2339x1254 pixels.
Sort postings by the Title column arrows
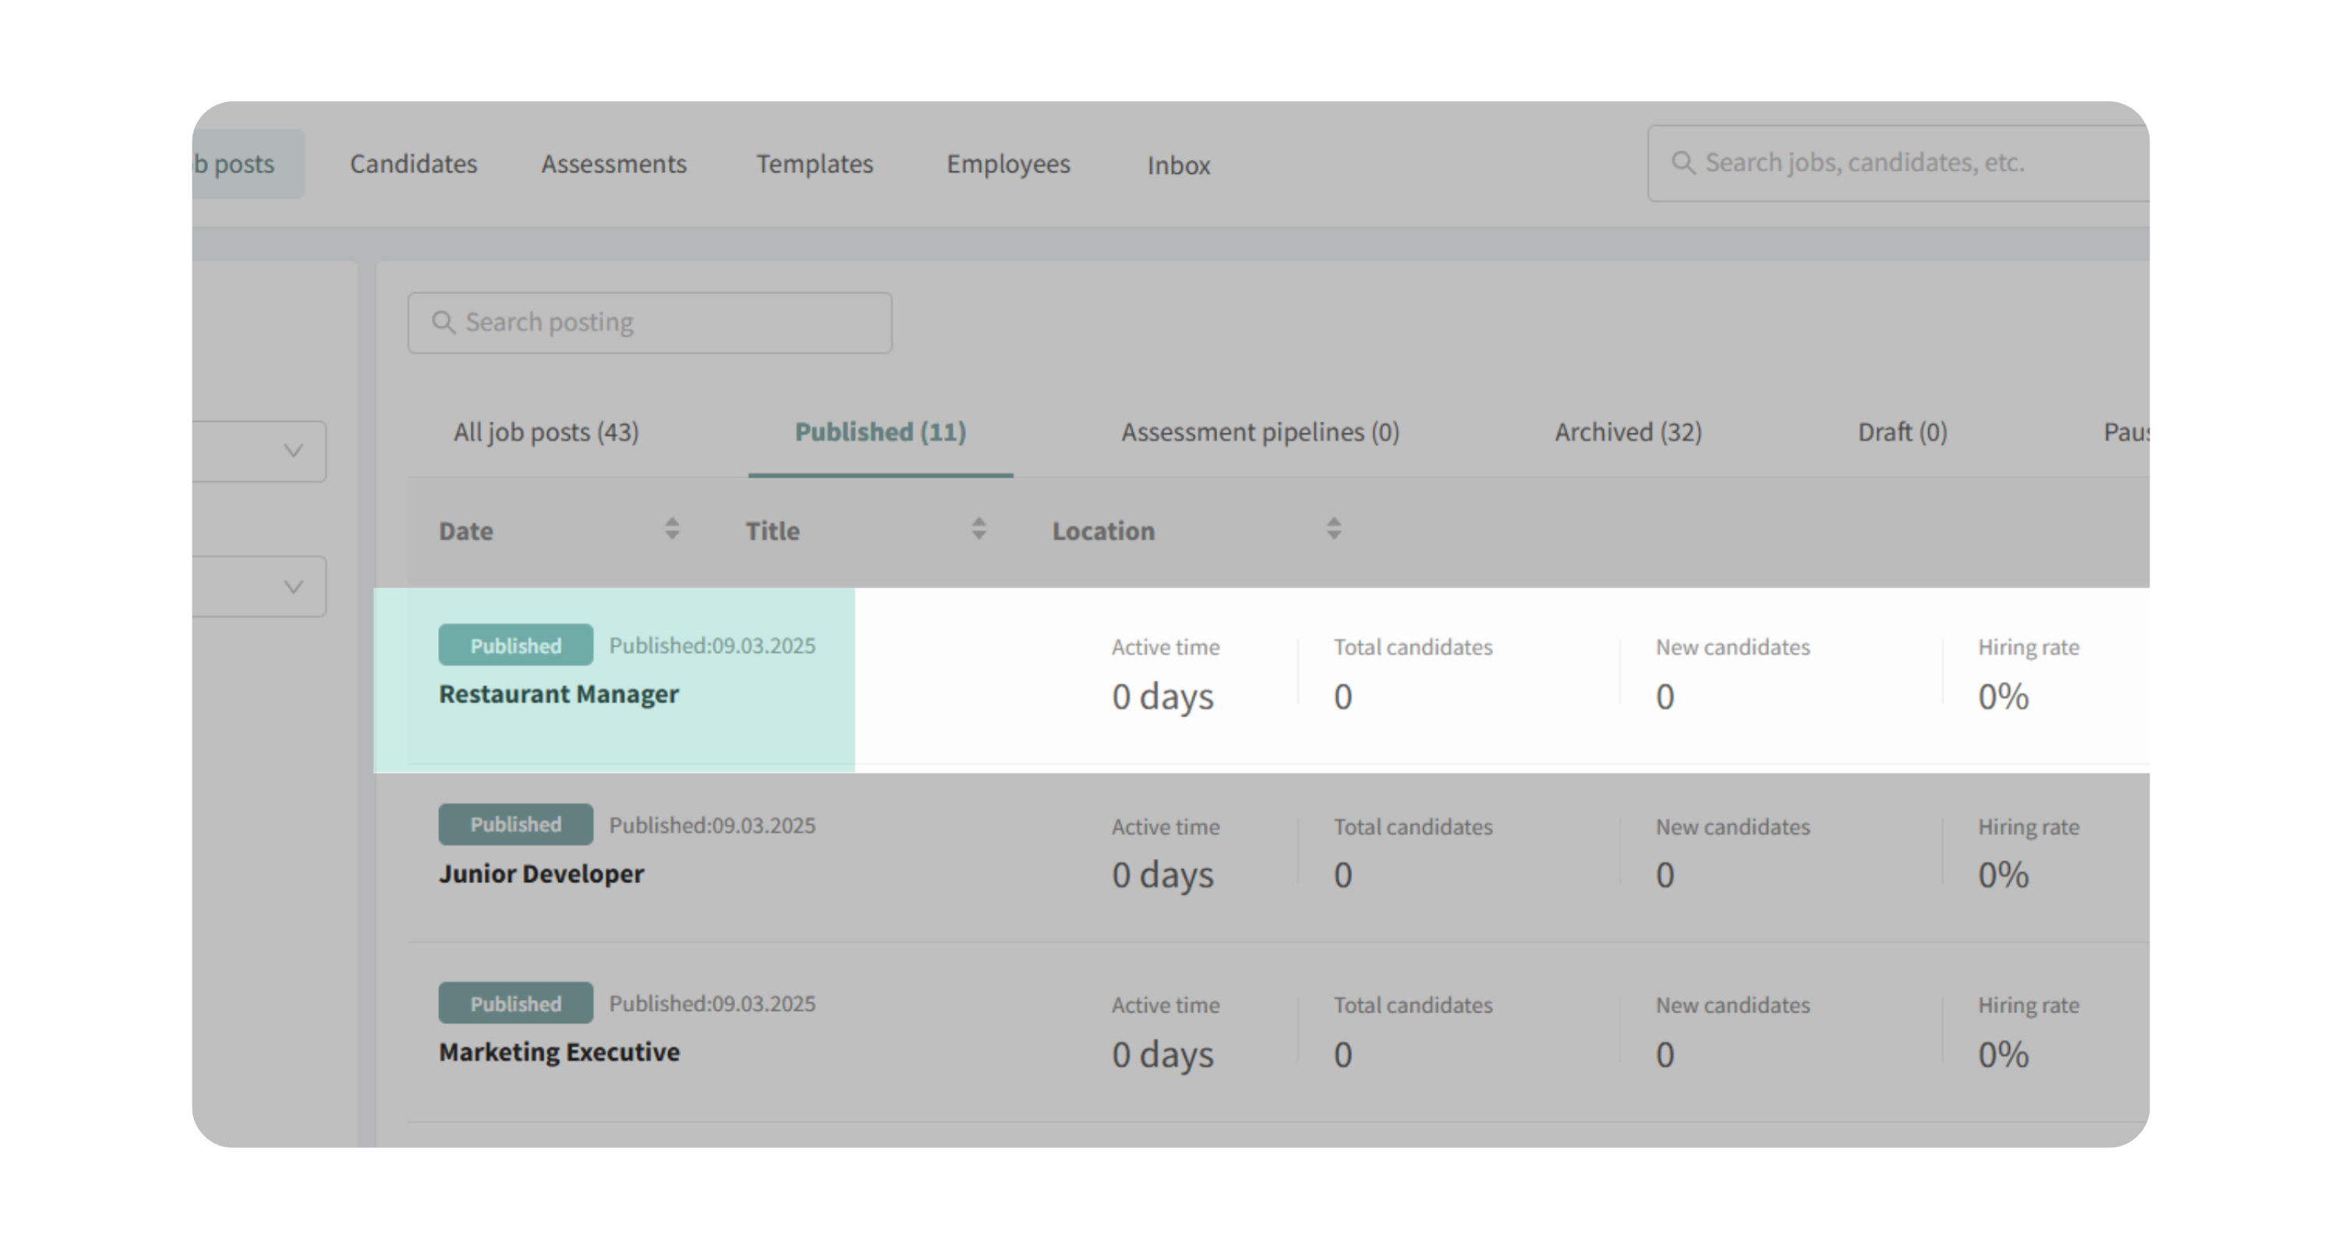point(978,529)
